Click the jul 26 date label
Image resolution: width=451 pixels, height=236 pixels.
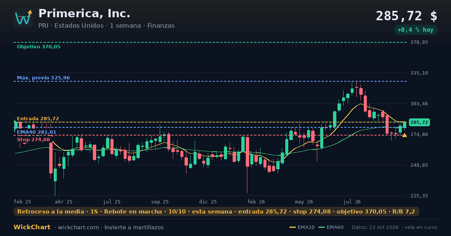pos(353,202)
